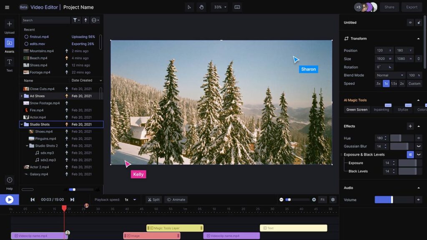Open the Animate tool
Image resolution: width=427 pixels, height=240 pixels.
pyautogui.click(x=176, y=200)
